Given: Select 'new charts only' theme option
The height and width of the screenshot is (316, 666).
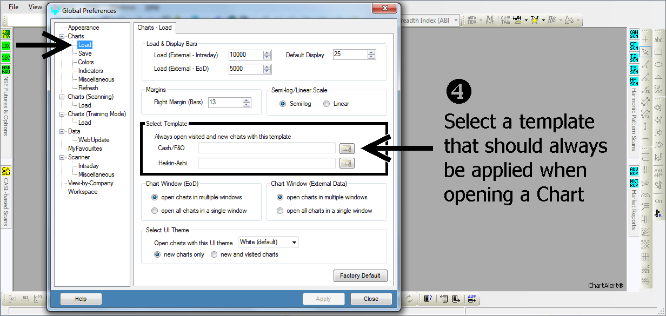Looking at the screenshot, I should click(x=158, y=254).
